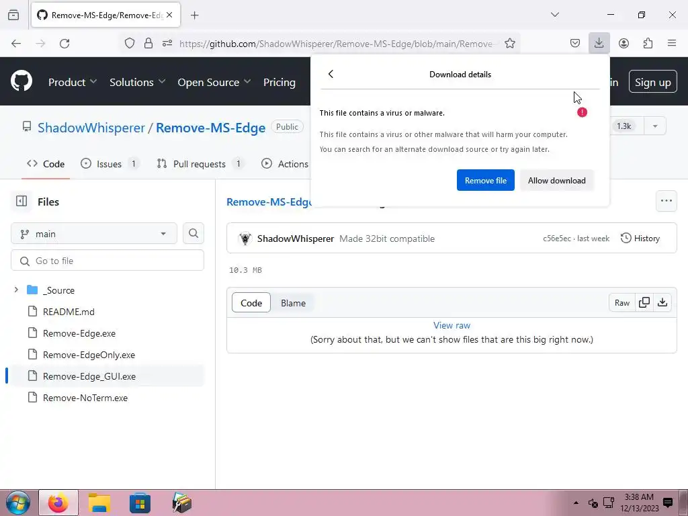
Task: Open Remove-Edge.exe in the file tree
Action: point(79,333)
